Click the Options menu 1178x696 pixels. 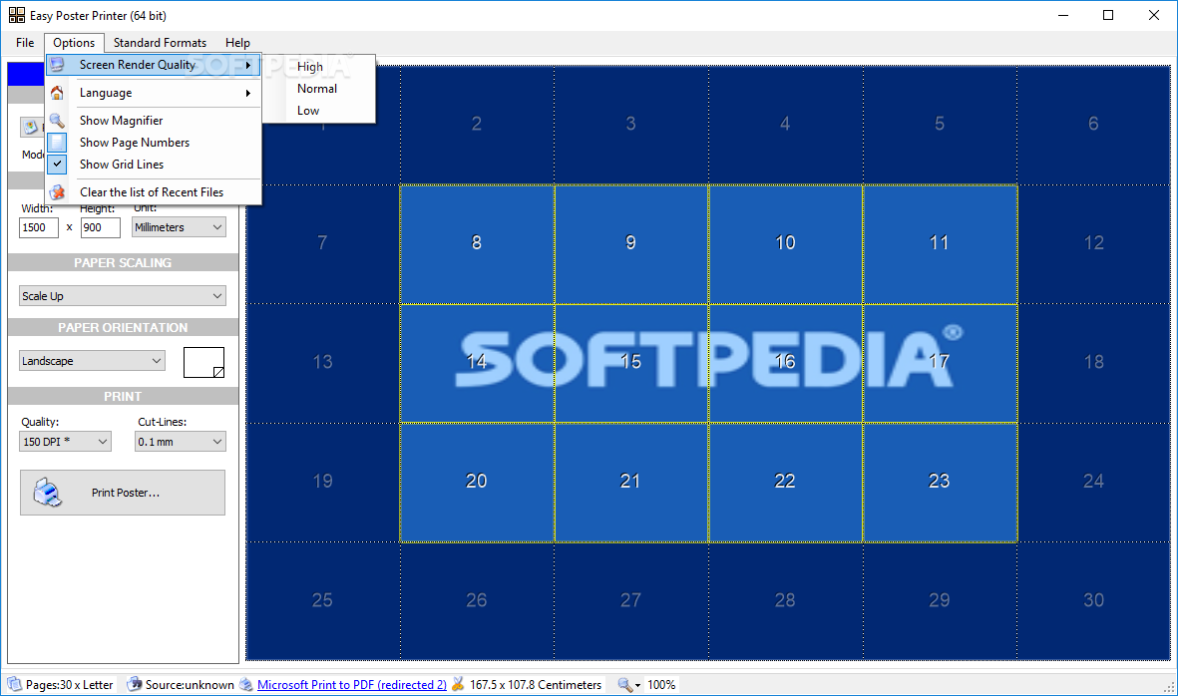pos(74,43)
